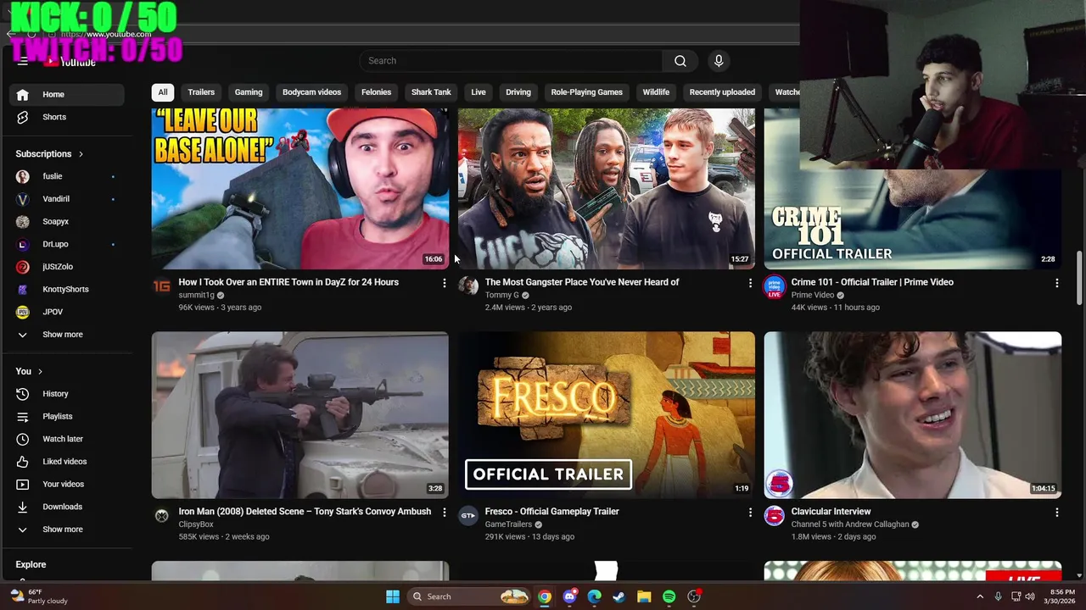Screen dimensions: 1086x610
Task: Open the Windows Start menu
Action: (393, 596)
